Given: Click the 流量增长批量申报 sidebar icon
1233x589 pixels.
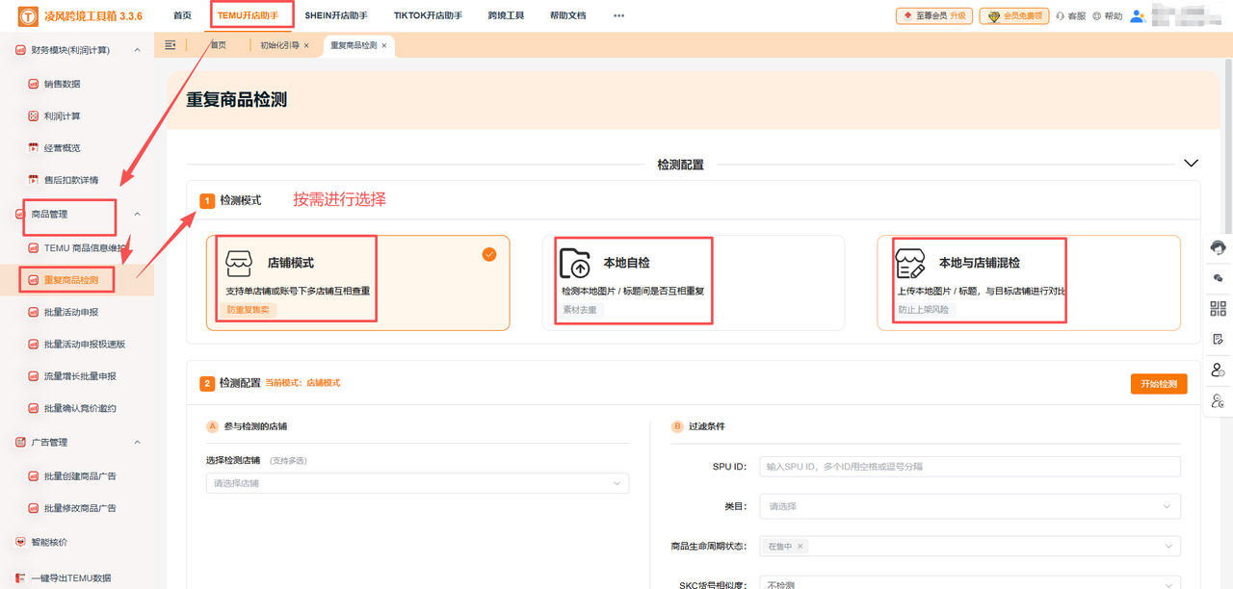Looking at the screenshot, I should pos(34,376).
